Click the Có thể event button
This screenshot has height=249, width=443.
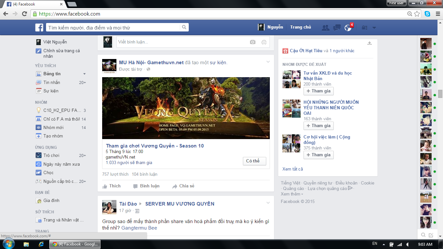(254, 161)
